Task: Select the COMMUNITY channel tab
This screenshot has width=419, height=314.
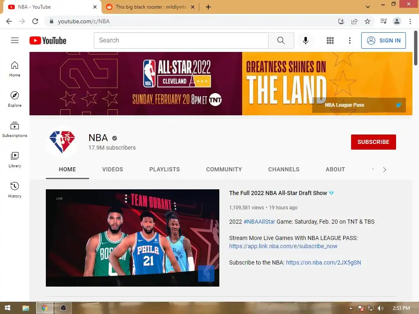Action: [x=224, y=169]
